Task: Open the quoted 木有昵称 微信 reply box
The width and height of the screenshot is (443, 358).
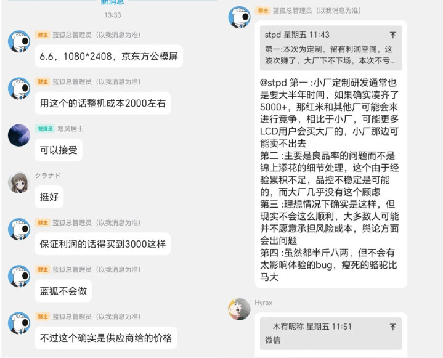Action: click(x=331, y=333)
